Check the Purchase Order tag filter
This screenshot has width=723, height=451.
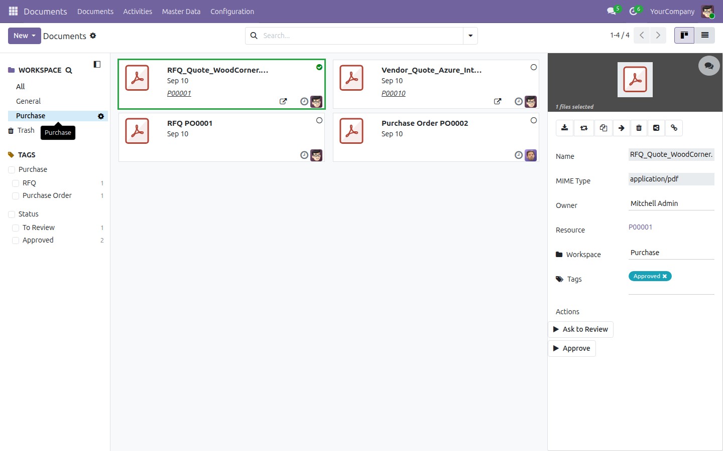pyautogui.click(x=16, y=196)
